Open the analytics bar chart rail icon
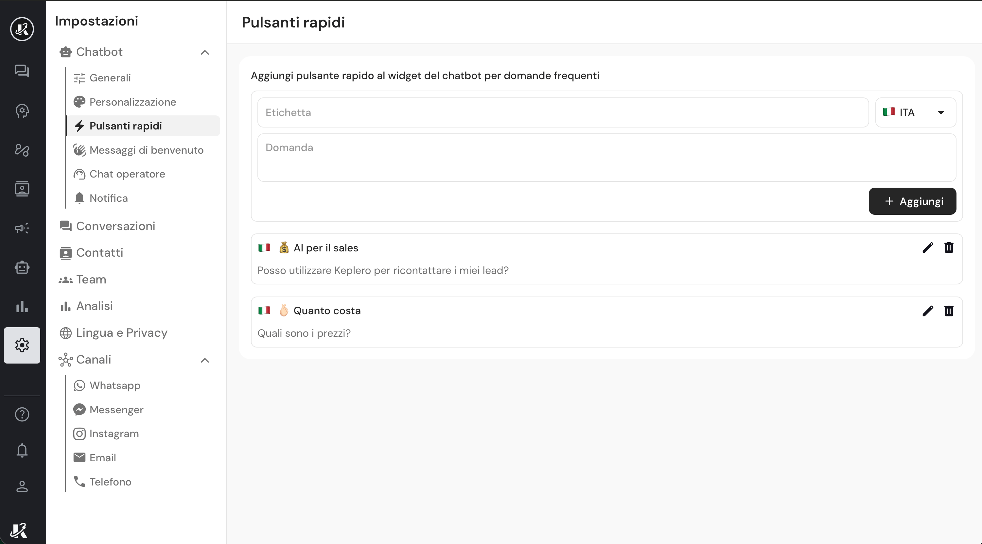The height and width of the screenshot is (544, 982). point(22,306)
